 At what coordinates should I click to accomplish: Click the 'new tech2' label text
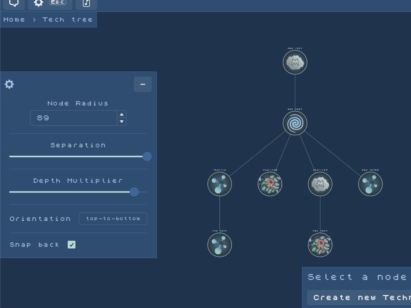click(370, 170)
